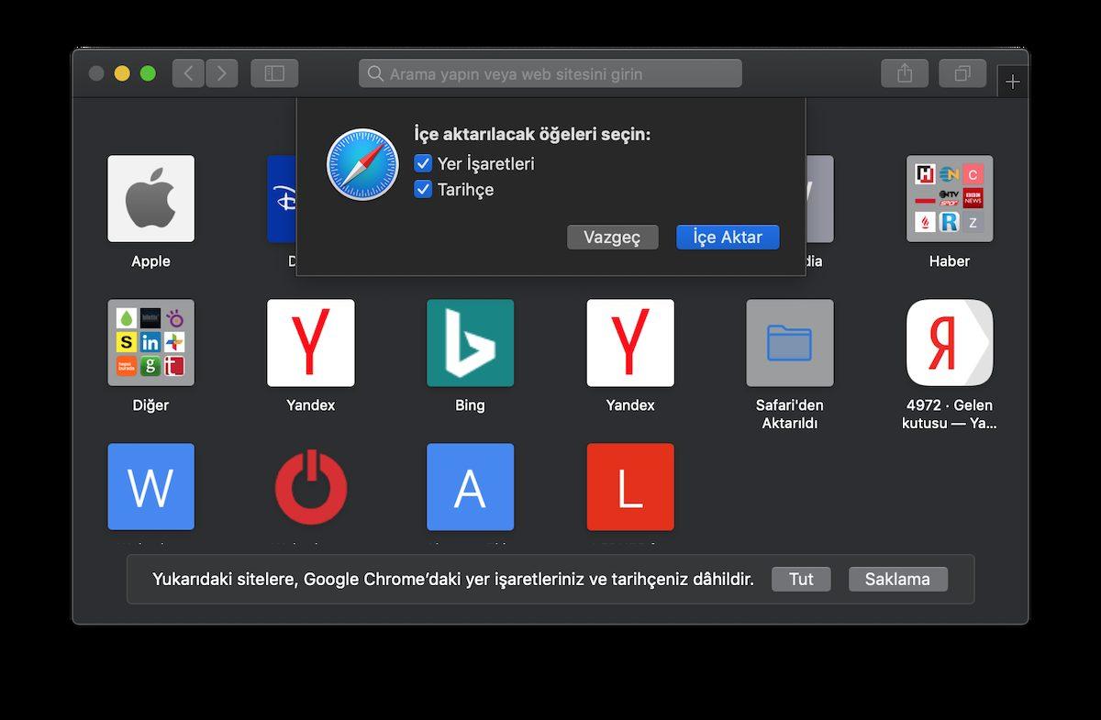Click Tut to keep imported items
1101x720 pixels.
click(x=801, y=580)
